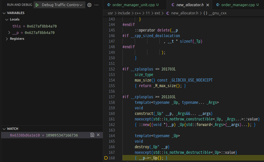Click 'size_type' on line 153
Screen dimensions: 264x162
point(144,75)
